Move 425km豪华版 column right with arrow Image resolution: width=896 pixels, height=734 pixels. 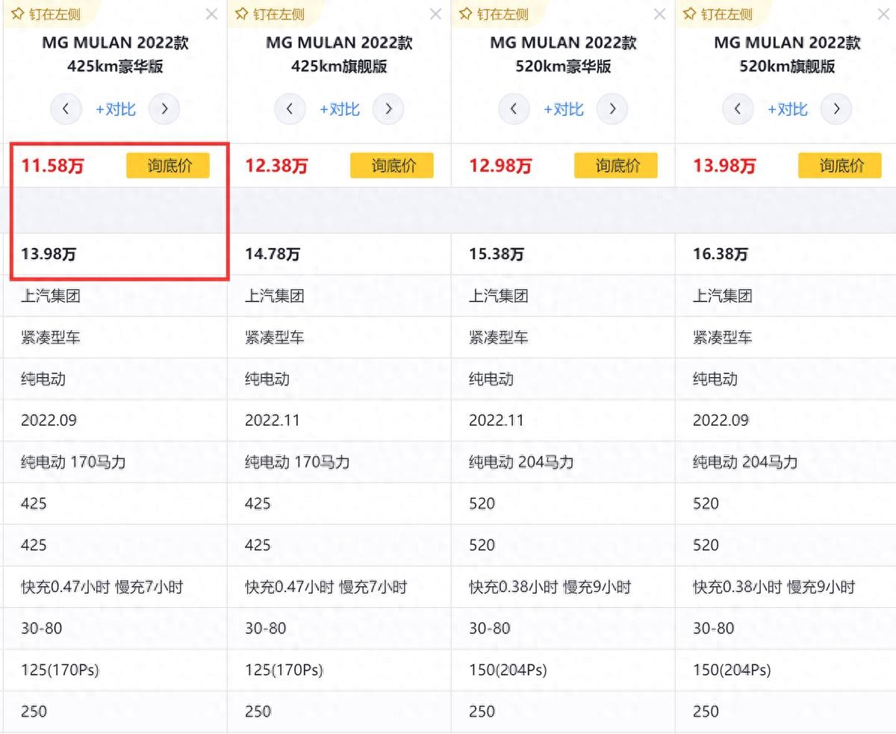[x=164, y=109]
